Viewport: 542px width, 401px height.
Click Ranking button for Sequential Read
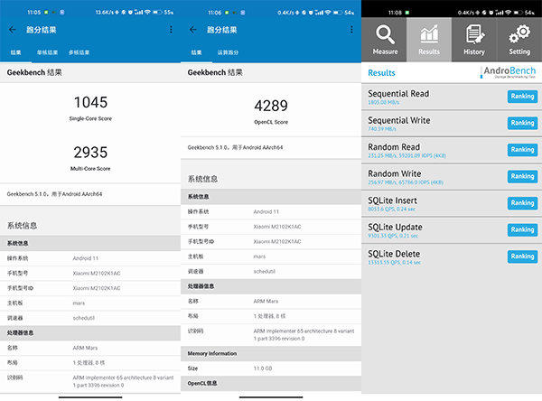pos(522,97)
